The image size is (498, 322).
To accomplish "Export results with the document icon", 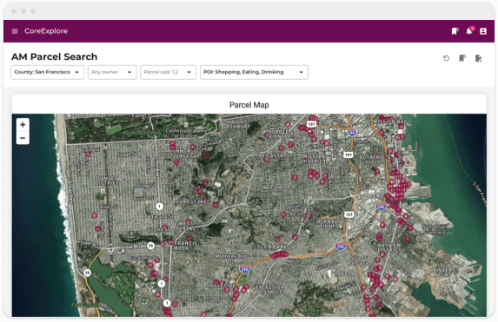I will [478, 58].
